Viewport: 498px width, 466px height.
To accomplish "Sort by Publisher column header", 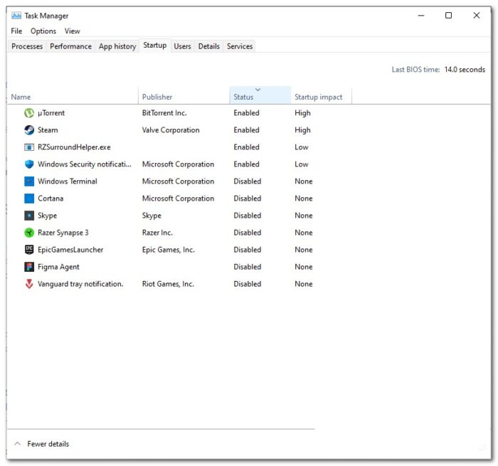I will click(184, 95).
